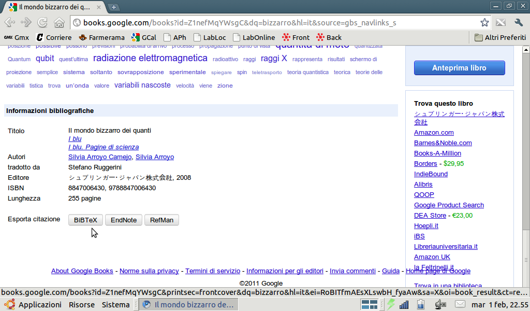Open the iBS bookseller link
530x311 pixels.
tap(419, 236)
